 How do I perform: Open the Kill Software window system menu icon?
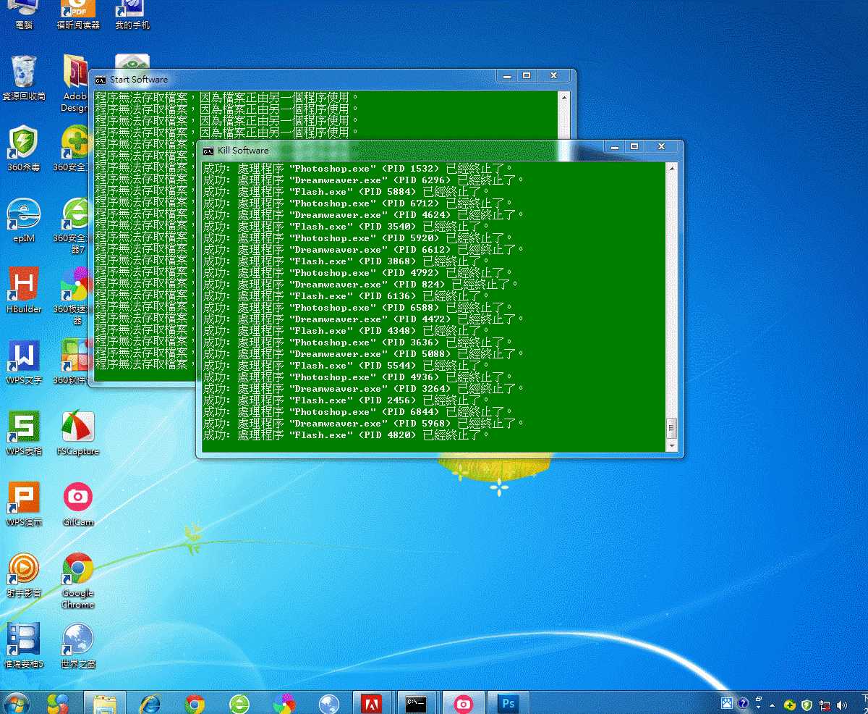[x=208, y=151]
